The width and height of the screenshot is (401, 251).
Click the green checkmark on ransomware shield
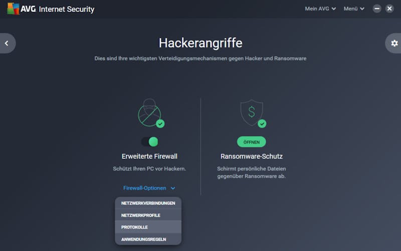[x=262, y=123]
